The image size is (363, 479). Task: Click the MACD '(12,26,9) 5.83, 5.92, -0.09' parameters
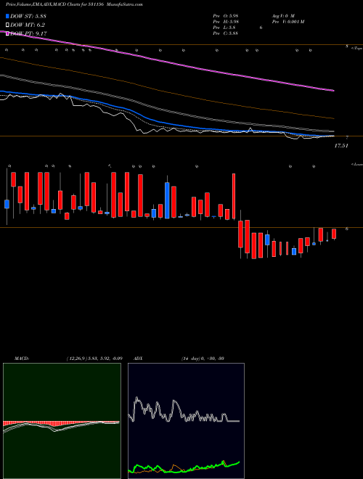point(94,359)
